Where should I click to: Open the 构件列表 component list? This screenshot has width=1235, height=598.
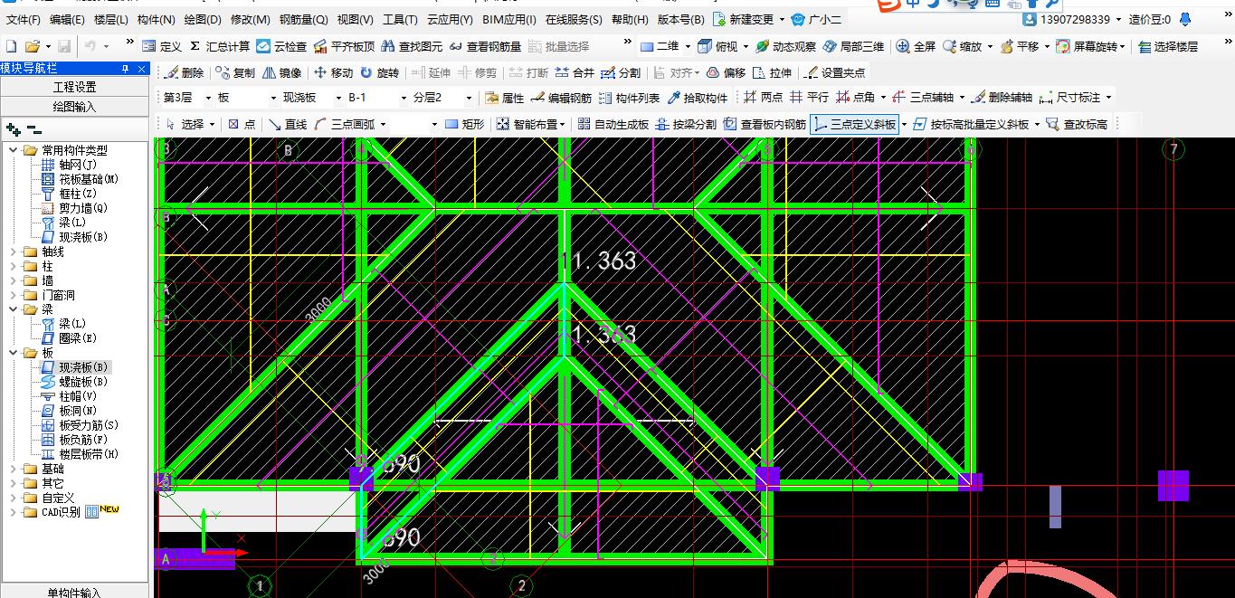click(x=630, y=98)
